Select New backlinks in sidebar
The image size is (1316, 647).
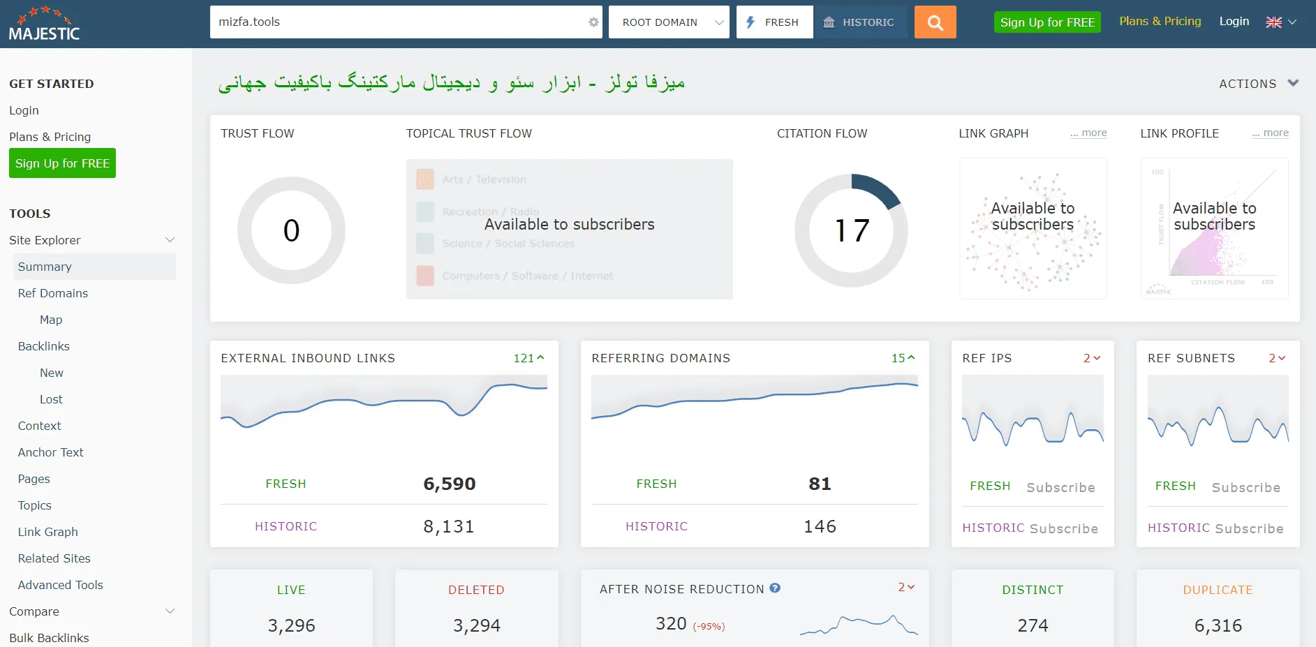tap(52, 373)
